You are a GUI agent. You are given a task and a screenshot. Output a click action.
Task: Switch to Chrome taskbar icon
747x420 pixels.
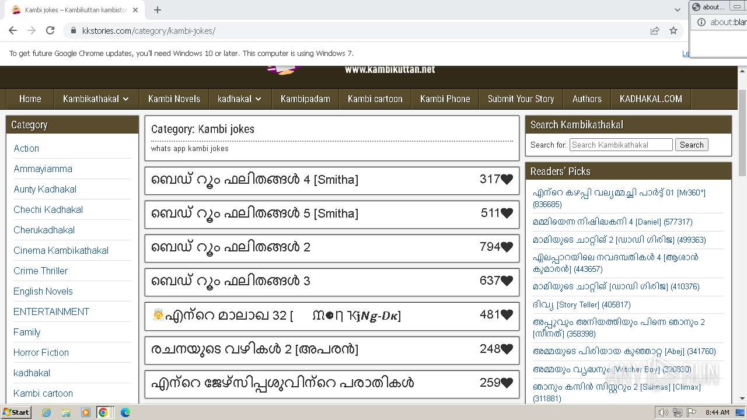(x=103, y=412)
